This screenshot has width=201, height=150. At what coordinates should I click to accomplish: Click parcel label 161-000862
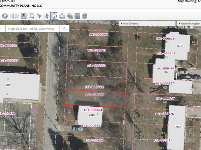tap(98, 35)
